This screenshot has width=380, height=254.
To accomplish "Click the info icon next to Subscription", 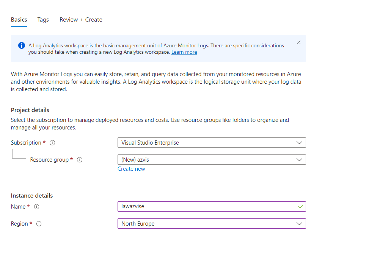I will click(x=52, y=143).
